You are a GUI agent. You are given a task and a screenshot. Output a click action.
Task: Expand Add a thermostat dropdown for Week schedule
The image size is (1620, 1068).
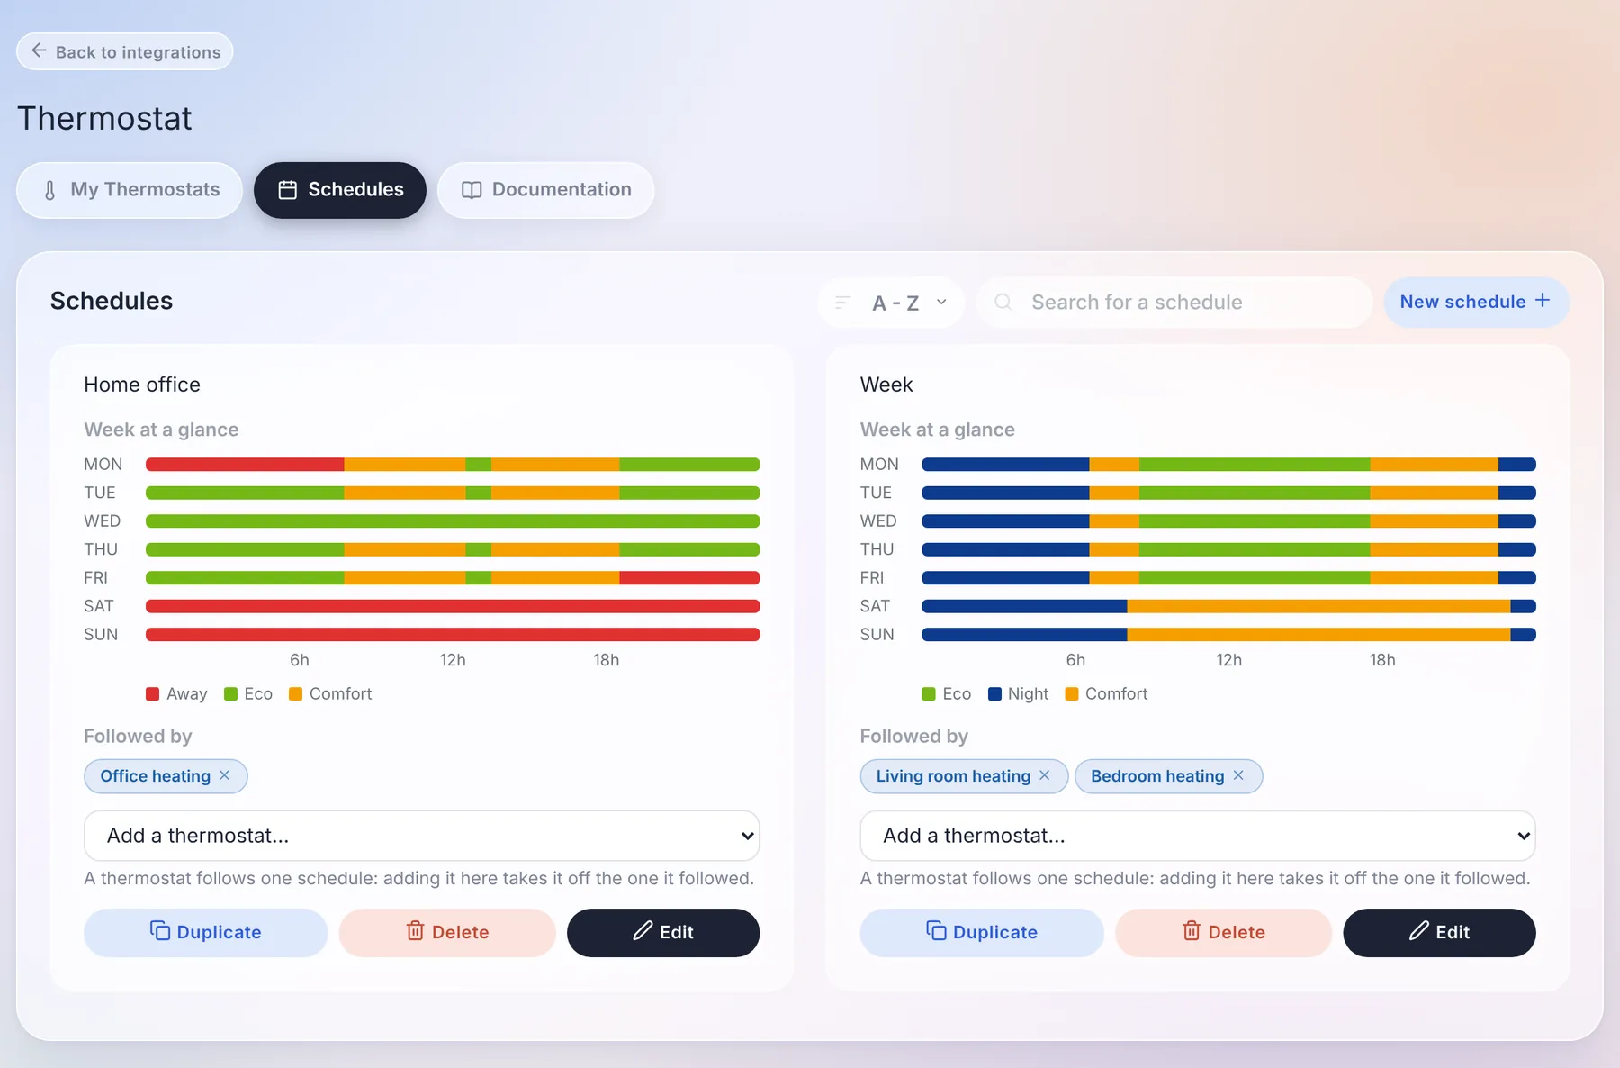click(x=1198, y=836)
